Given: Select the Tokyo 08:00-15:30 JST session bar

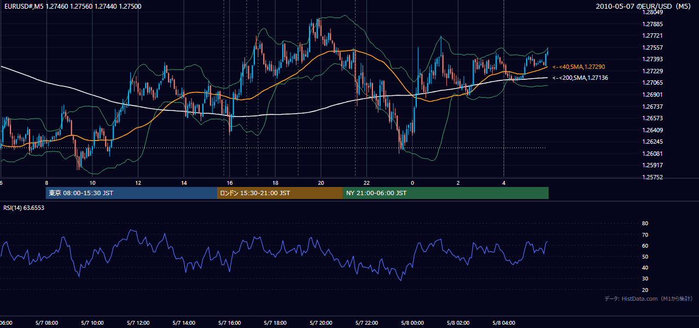Looking at the screenshot, I should (x=132, y=193).
